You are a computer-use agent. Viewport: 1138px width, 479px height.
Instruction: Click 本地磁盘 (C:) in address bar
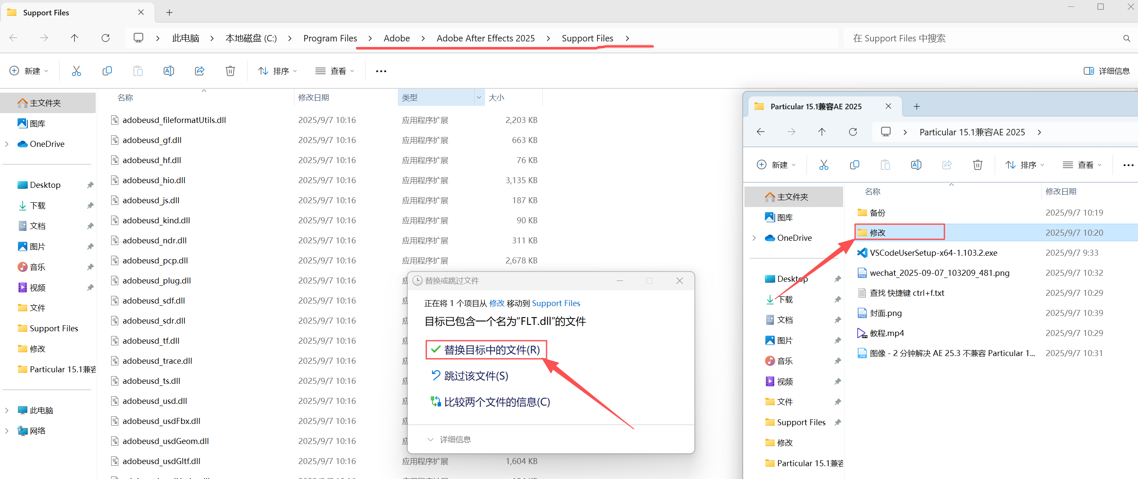point(251,38)
